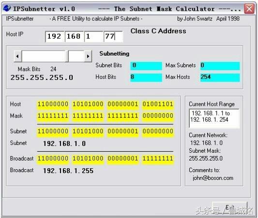Click the john@boson.com email address

point(213,178)
